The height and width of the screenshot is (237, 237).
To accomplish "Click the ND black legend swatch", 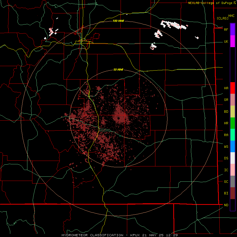I will tap(233, 205).
